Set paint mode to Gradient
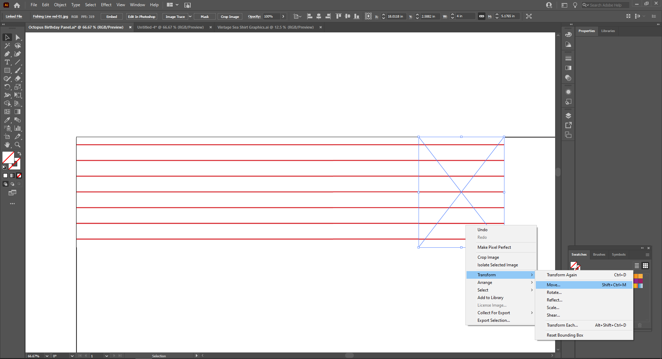 tap(12, 176)
